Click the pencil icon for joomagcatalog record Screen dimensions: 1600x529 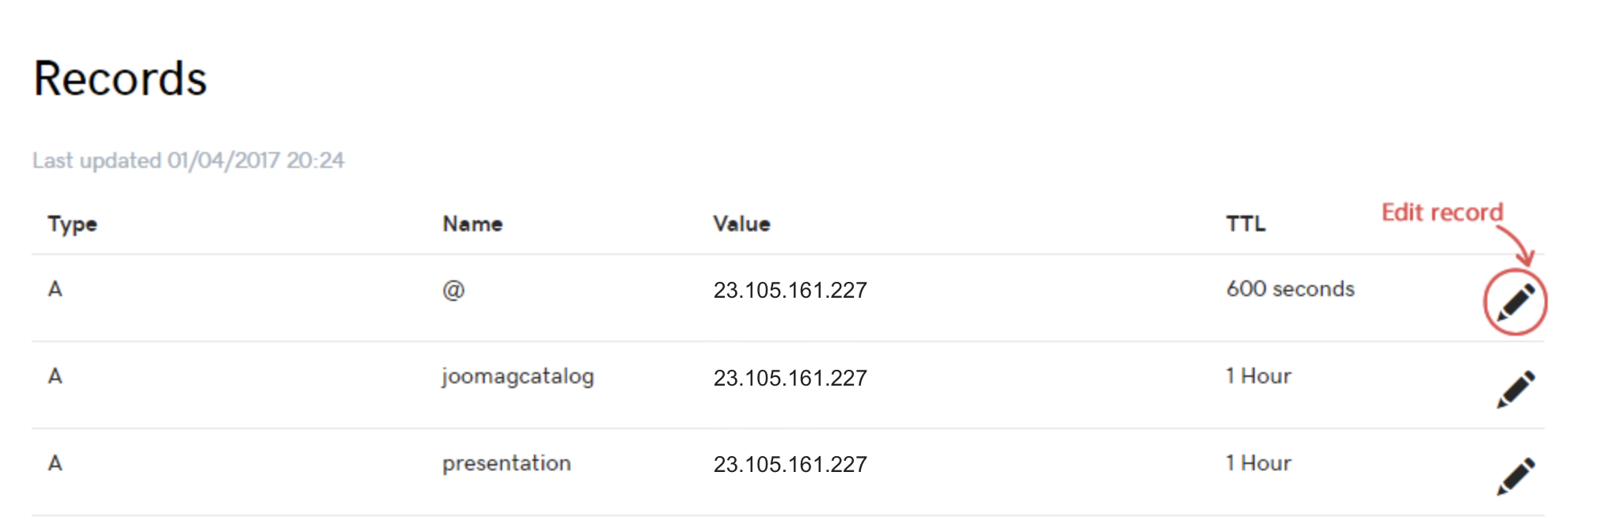[x=1515, y=390]
